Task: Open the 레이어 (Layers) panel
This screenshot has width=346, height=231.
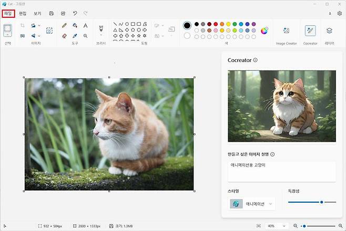Action: click(329, 31)
